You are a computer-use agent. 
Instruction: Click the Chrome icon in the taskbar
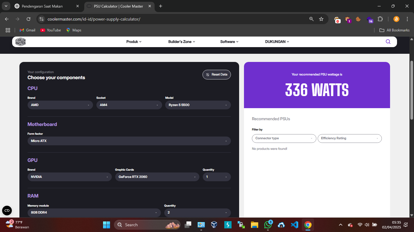pos(308,225)
